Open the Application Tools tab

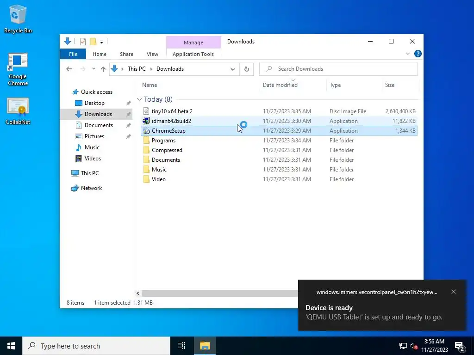point(193,54)
